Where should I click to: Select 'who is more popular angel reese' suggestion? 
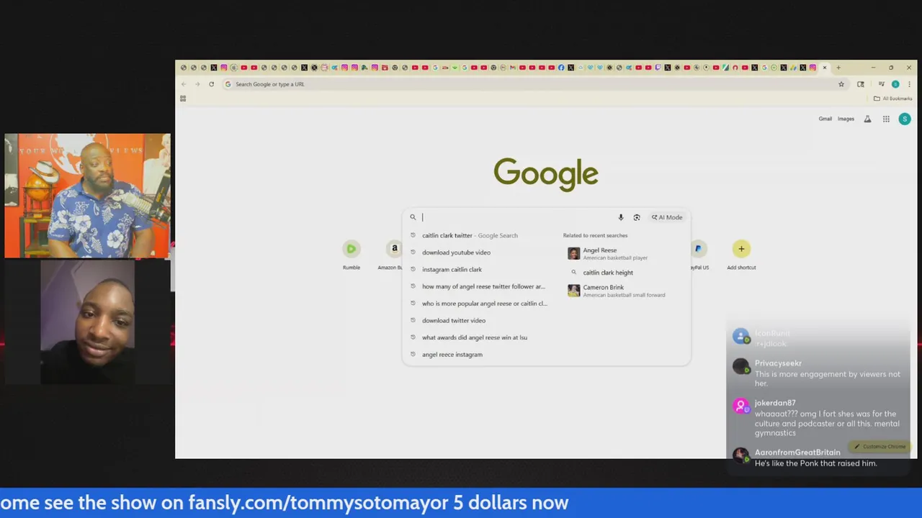[x=484, y=304]
